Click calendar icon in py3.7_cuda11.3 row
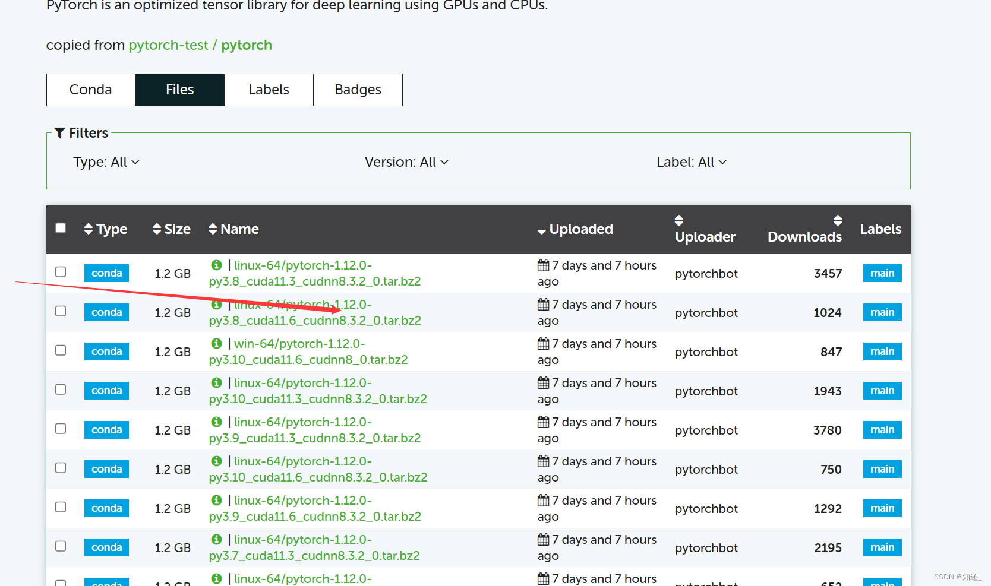Screen dimensions: 991x586 543,539
